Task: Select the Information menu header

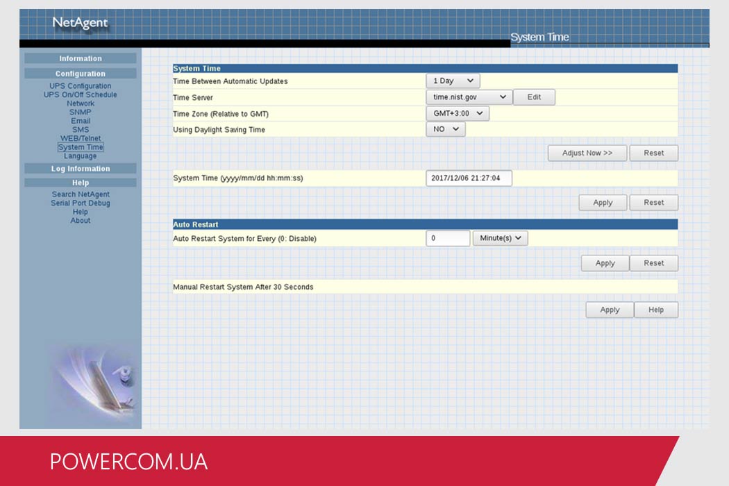Action: click(x=81, y=59)
